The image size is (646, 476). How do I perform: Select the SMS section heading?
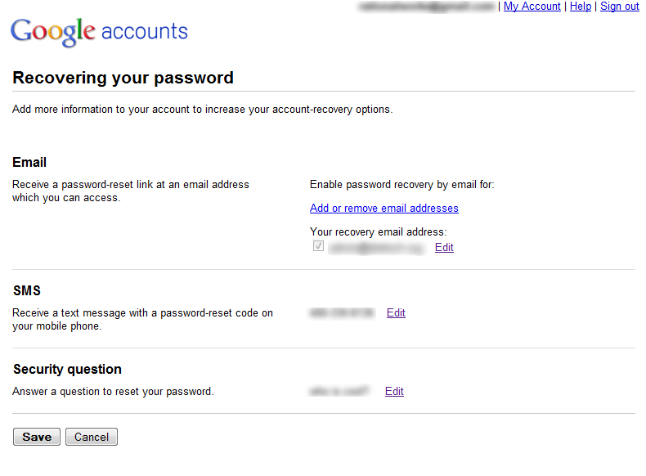pos(27,290)
